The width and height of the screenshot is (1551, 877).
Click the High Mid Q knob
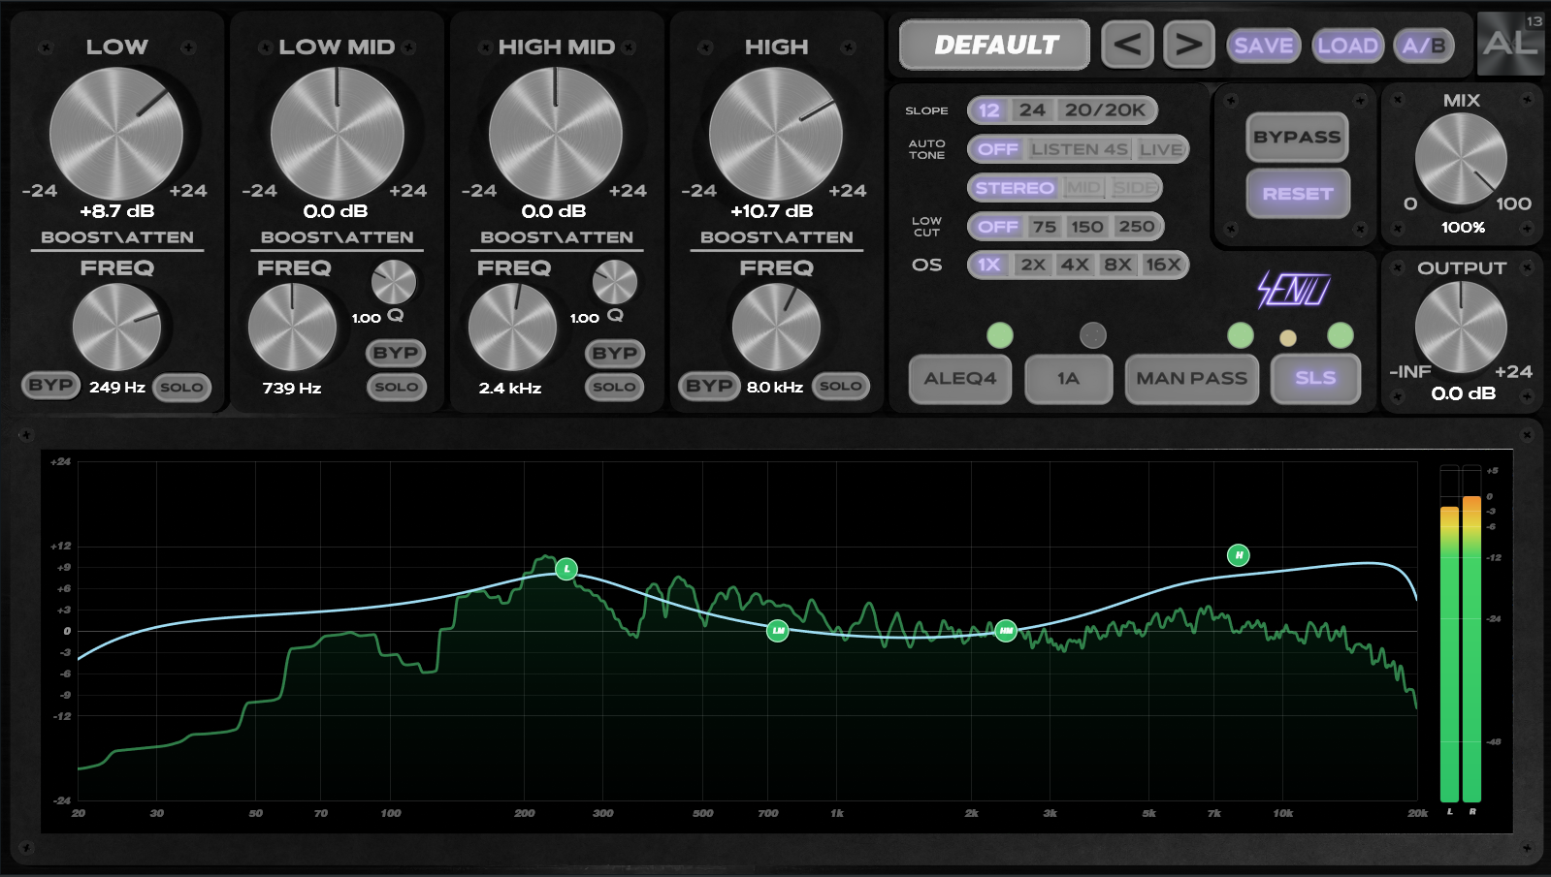click(x=615, y=283)
